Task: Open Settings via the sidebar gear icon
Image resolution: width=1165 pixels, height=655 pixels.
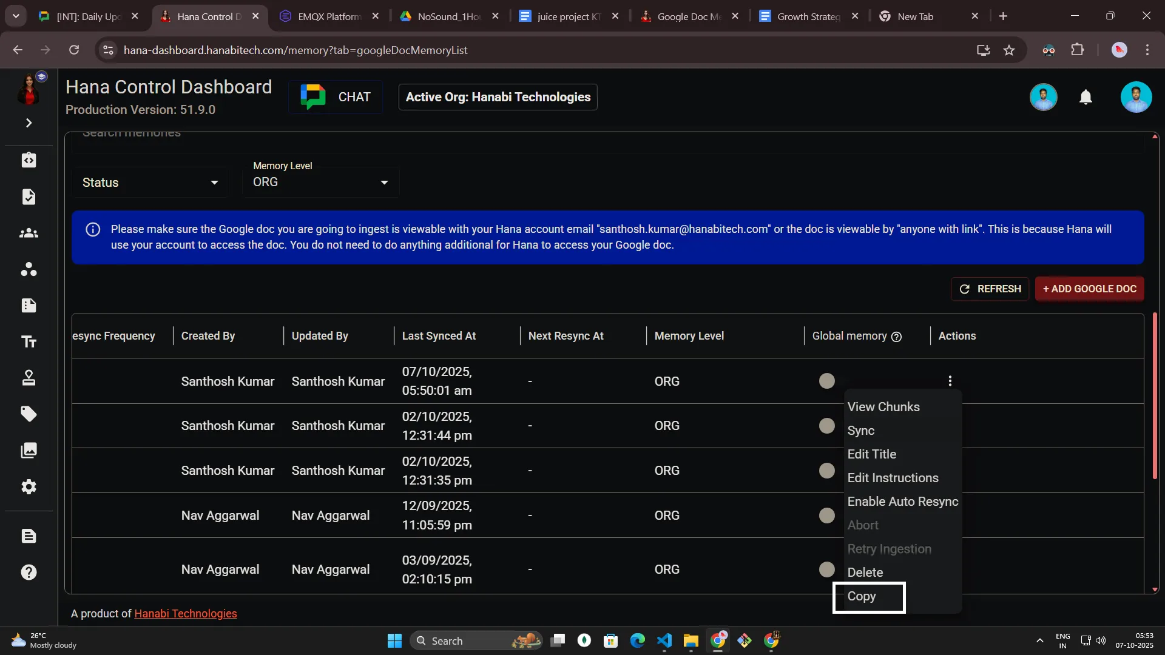Action: (29, 487)
